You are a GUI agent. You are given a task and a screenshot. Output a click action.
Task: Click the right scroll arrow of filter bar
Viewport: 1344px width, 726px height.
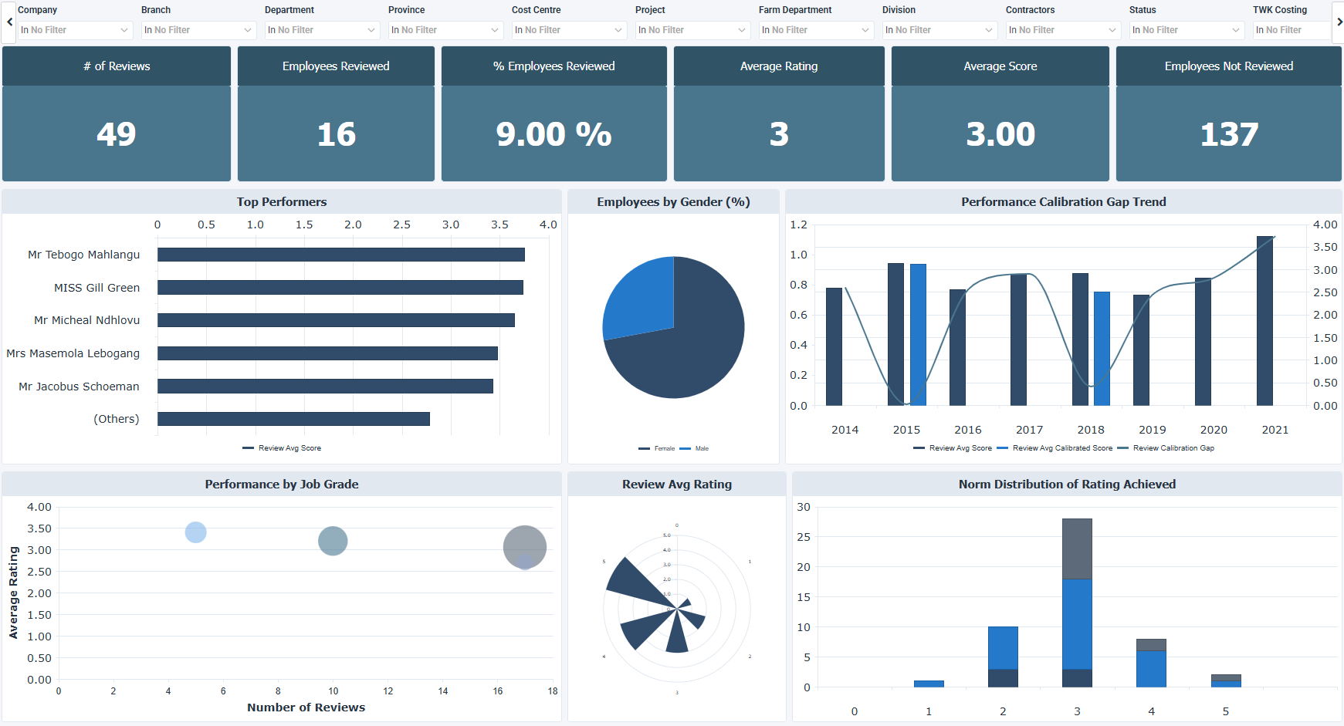pos(1339,22)
